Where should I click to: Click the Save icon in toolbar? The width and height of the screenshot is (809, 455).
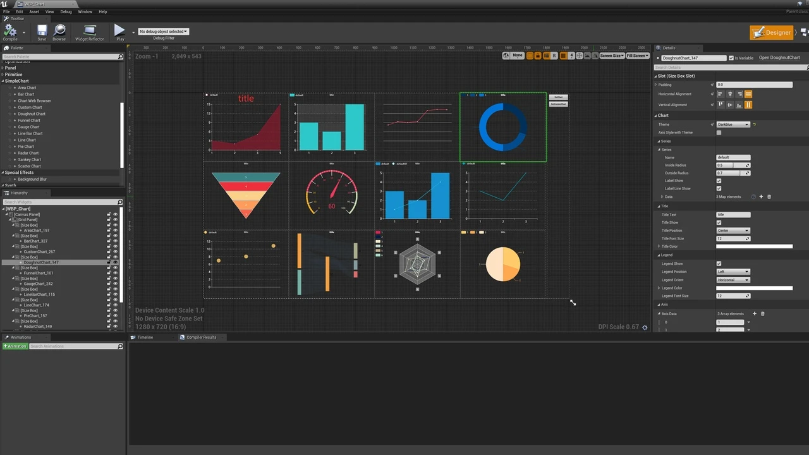(42, 30)
